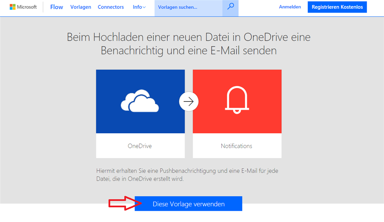Viewport: 384px width, 222px height.
Task: Open the Flow home link
Action: pos(57,7)
